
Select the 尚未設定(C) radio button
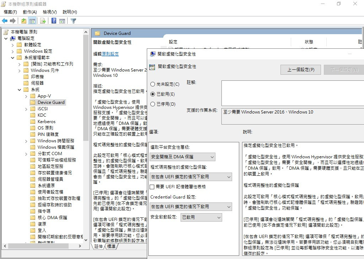[152, 84]
